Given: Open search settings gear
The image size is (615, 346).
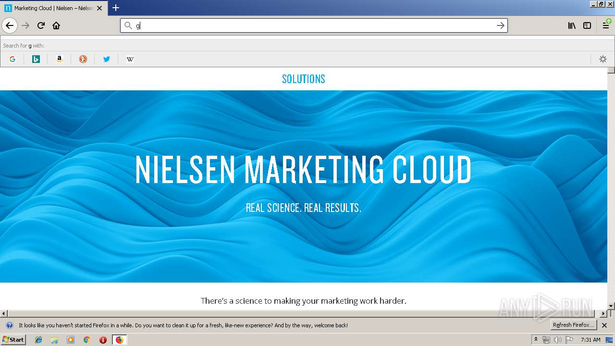Looking at the screenshot, I should 603,59.
